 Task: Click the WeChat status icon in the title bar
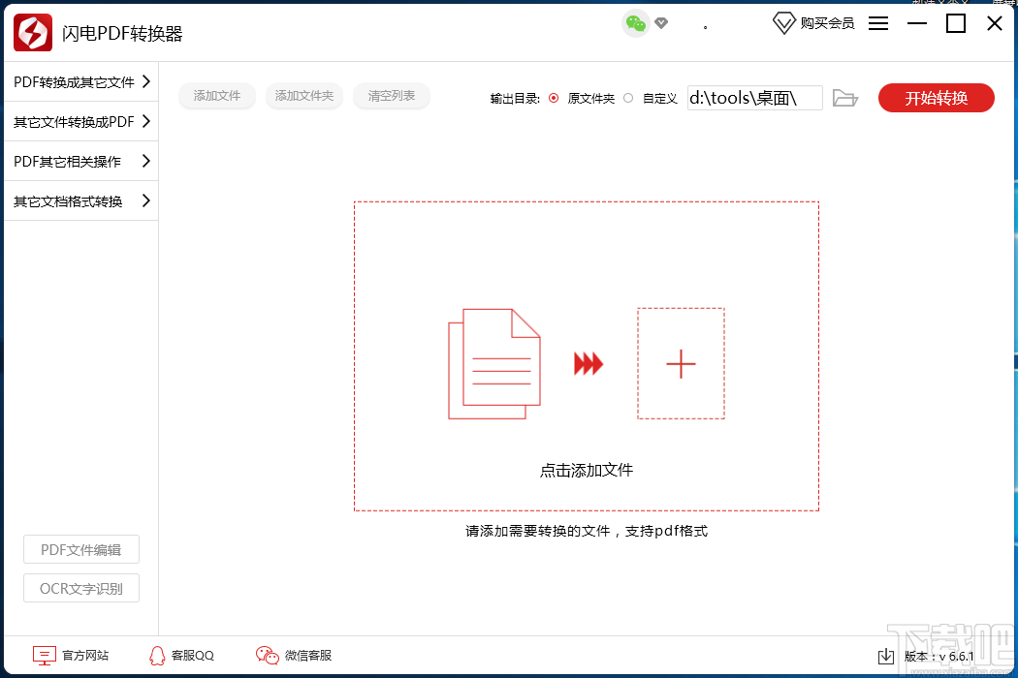[x=635, y=21]
